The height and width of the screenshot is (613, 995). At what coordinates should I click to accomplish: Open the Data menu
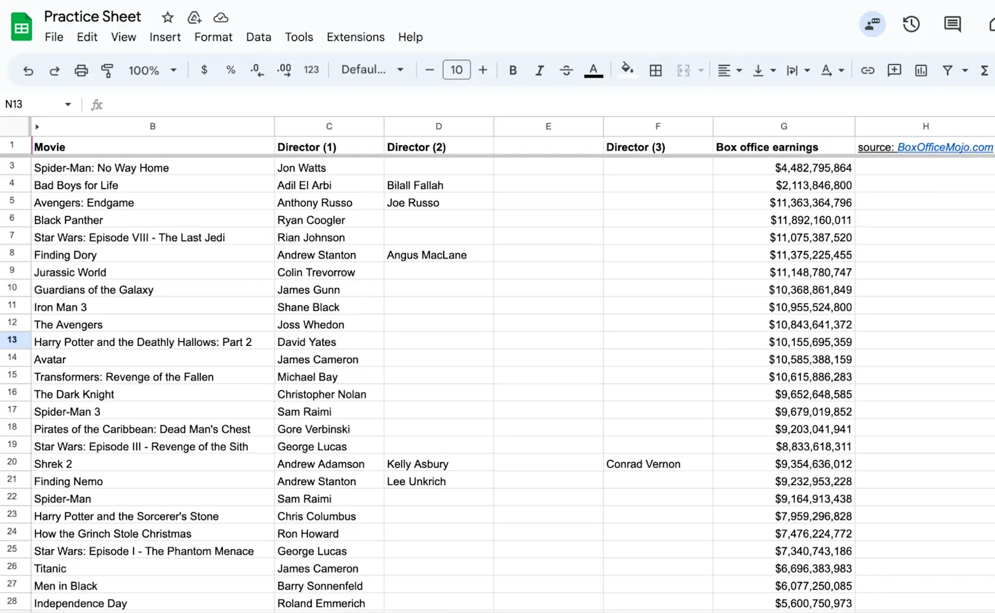[x=259, y=37]
